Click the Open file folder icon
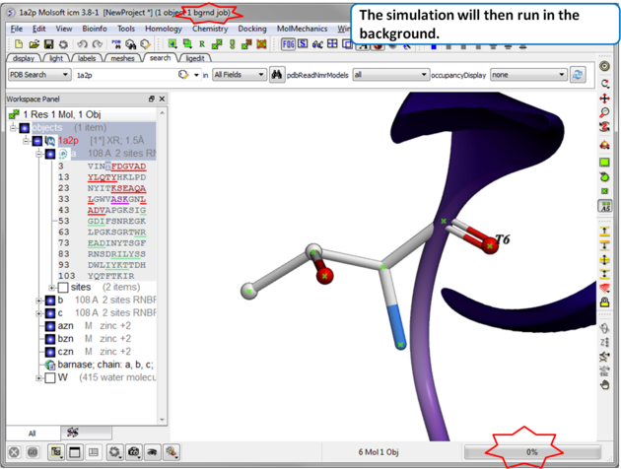Image resolution: width=621 pixels, height=469 pixels. click(34, 44)
